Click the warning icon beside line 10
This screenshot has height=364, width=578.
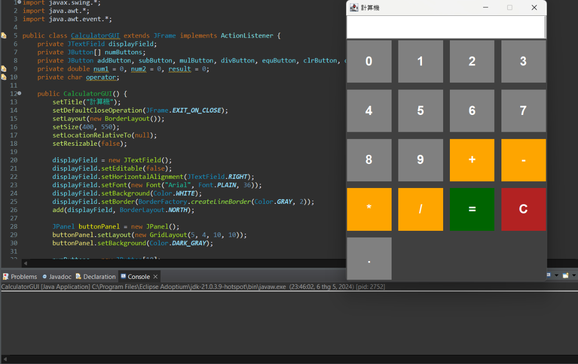pyautogui.click(x=4, y=77)
